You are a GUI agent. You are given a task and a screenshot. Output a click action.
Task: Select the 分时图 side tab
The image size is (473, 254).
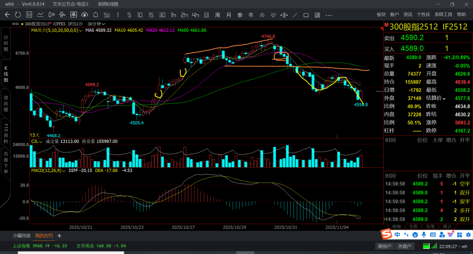pos(6,43)
